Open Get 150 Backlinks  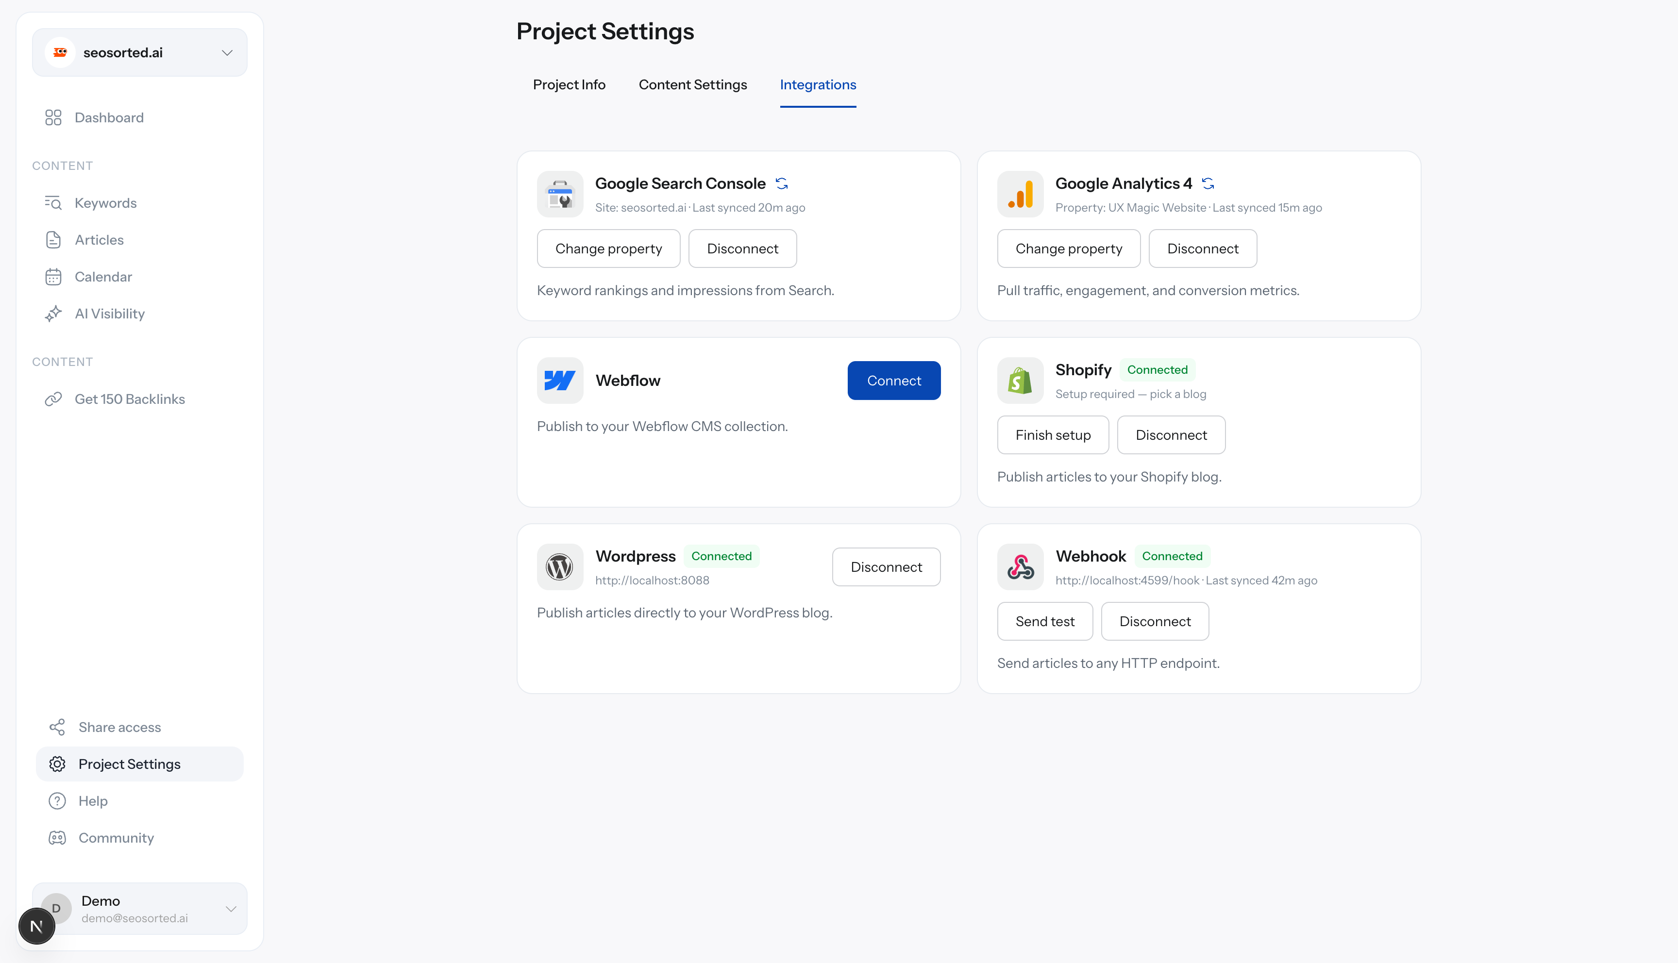tap(139, 399)
